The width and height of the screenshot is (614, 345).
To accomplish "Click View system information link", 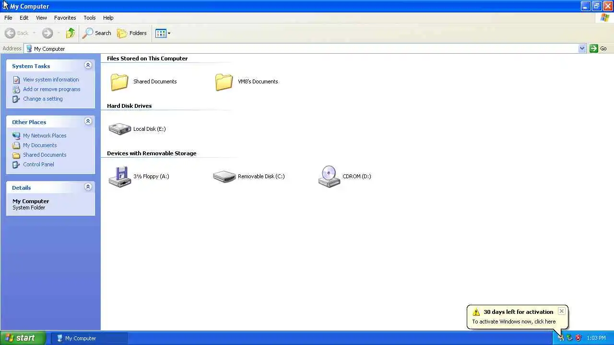I will pyautogui.click(x=51, y=80).
